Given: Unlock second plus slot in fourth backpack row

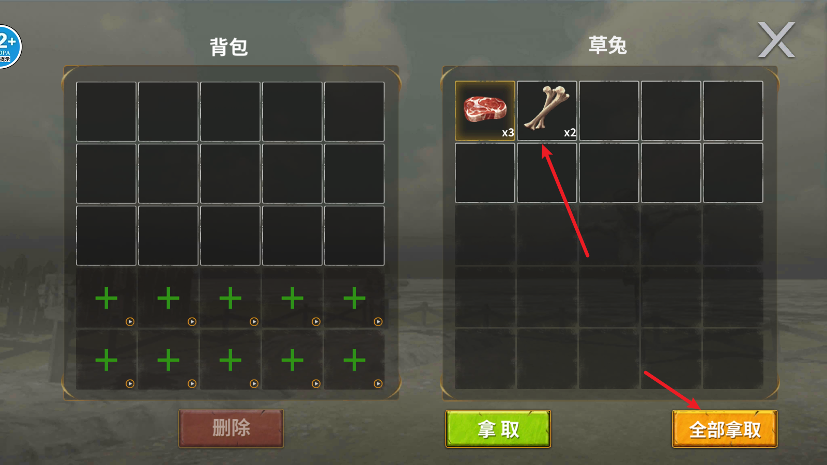Looking at the screenshot, I should [169, 298].
